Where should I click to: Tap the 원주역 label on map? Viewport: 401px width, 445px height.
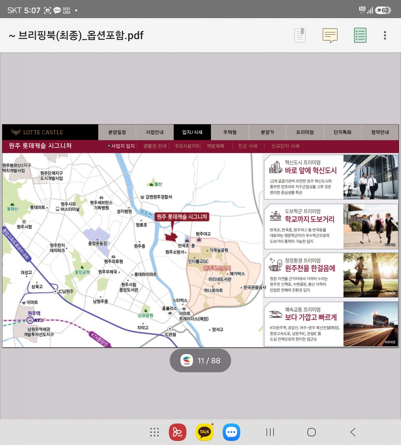[34, 313]
